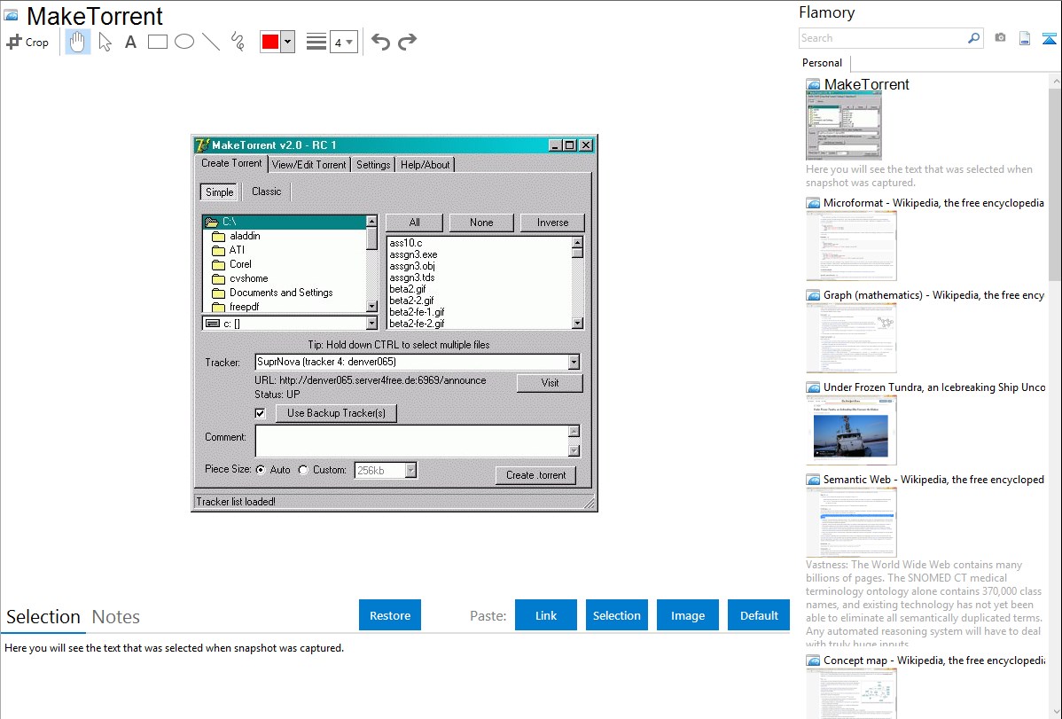Open the MakeTorrent snapshot thumbnail

[844, 127]
